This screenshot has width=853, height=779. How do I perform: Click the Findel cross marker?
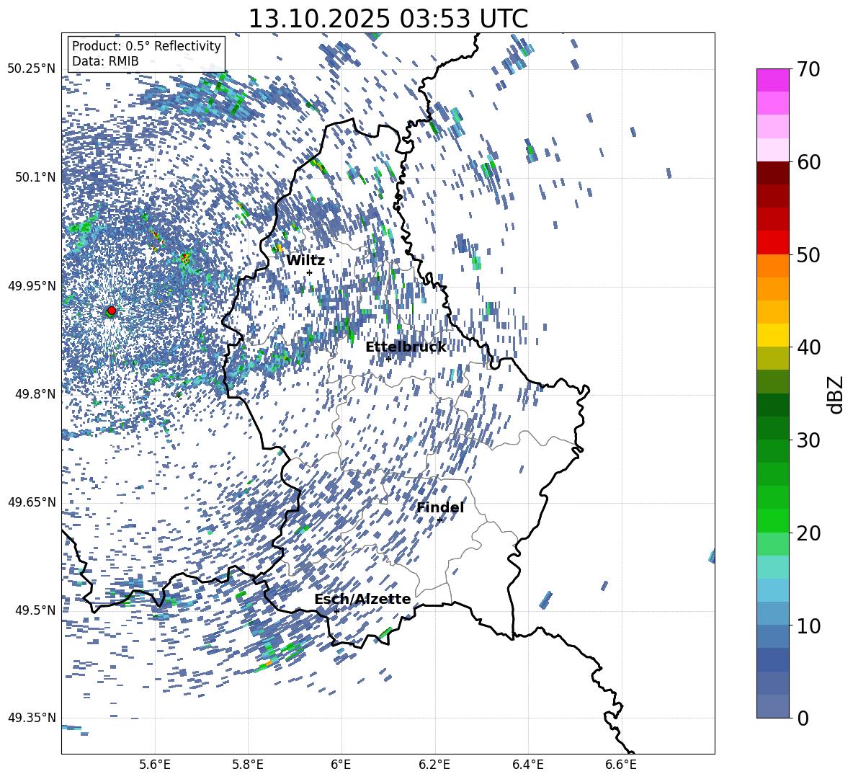pos(439,520)
